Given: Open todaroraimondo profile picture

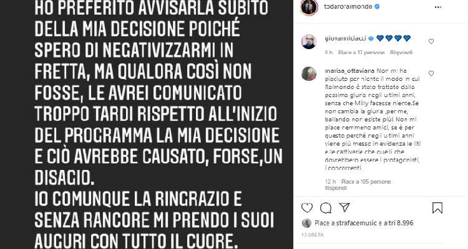Looking at the screenshot, I should (309, 7).
